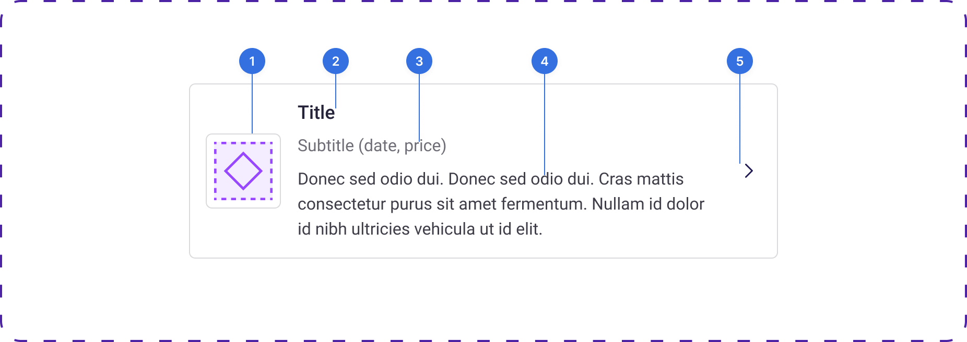The width and height of the screenshot is (967, 342).
Task: Select the blue annotation badge 3
Action: click(x=419, y=61)
